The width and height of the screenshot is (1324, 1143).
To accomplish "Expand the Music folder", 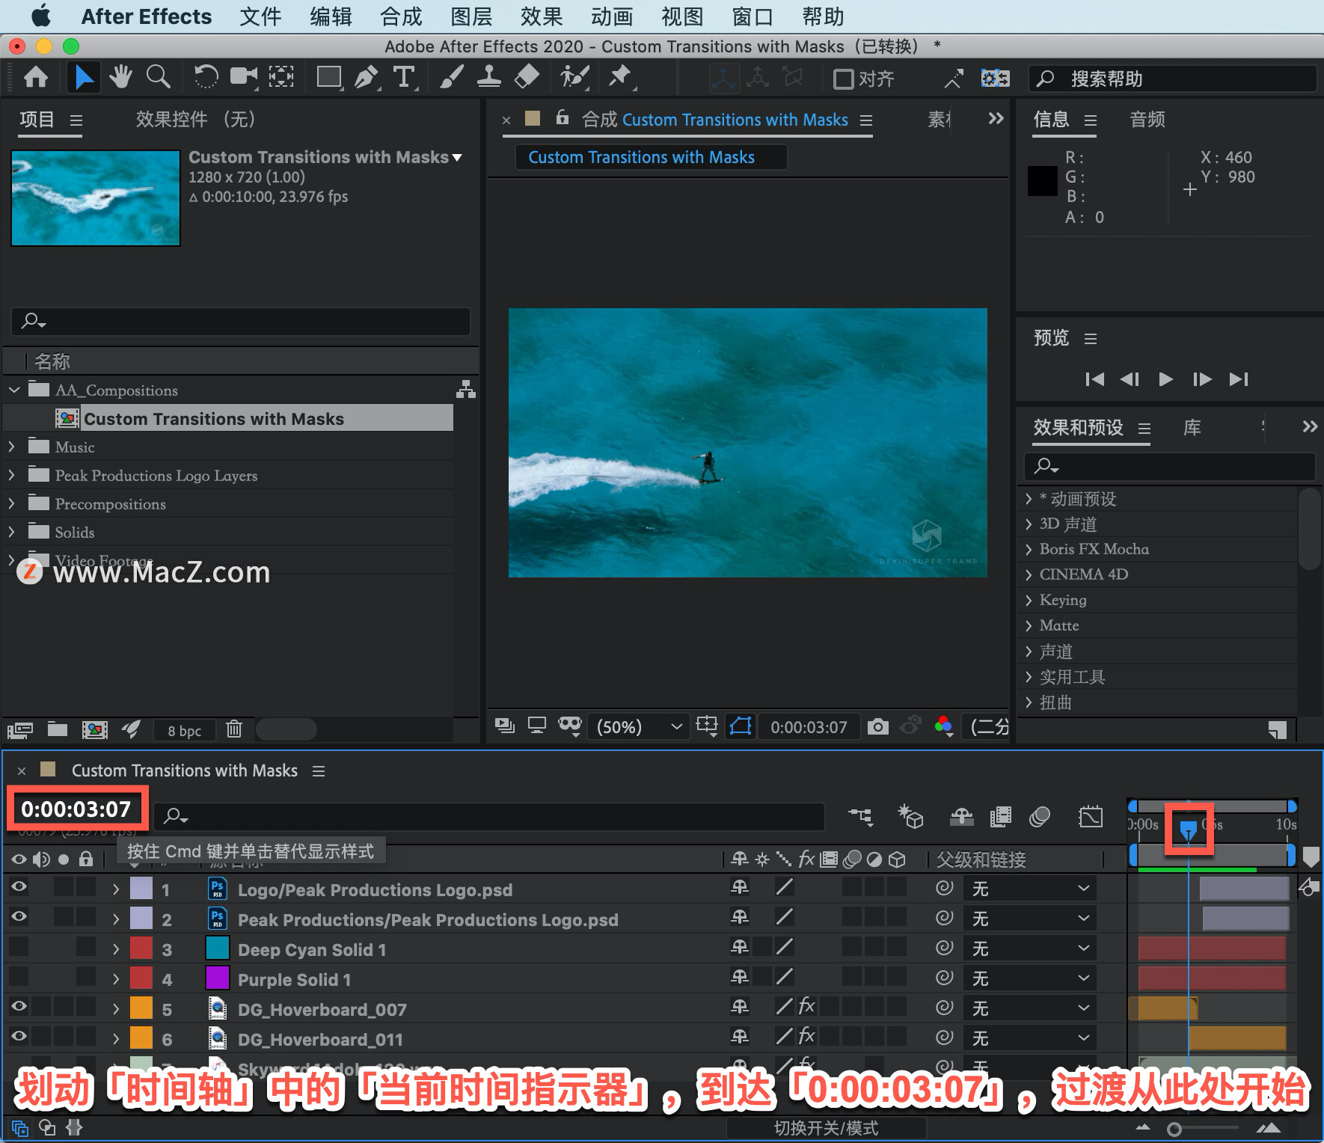I will click(x=11, y=447).
